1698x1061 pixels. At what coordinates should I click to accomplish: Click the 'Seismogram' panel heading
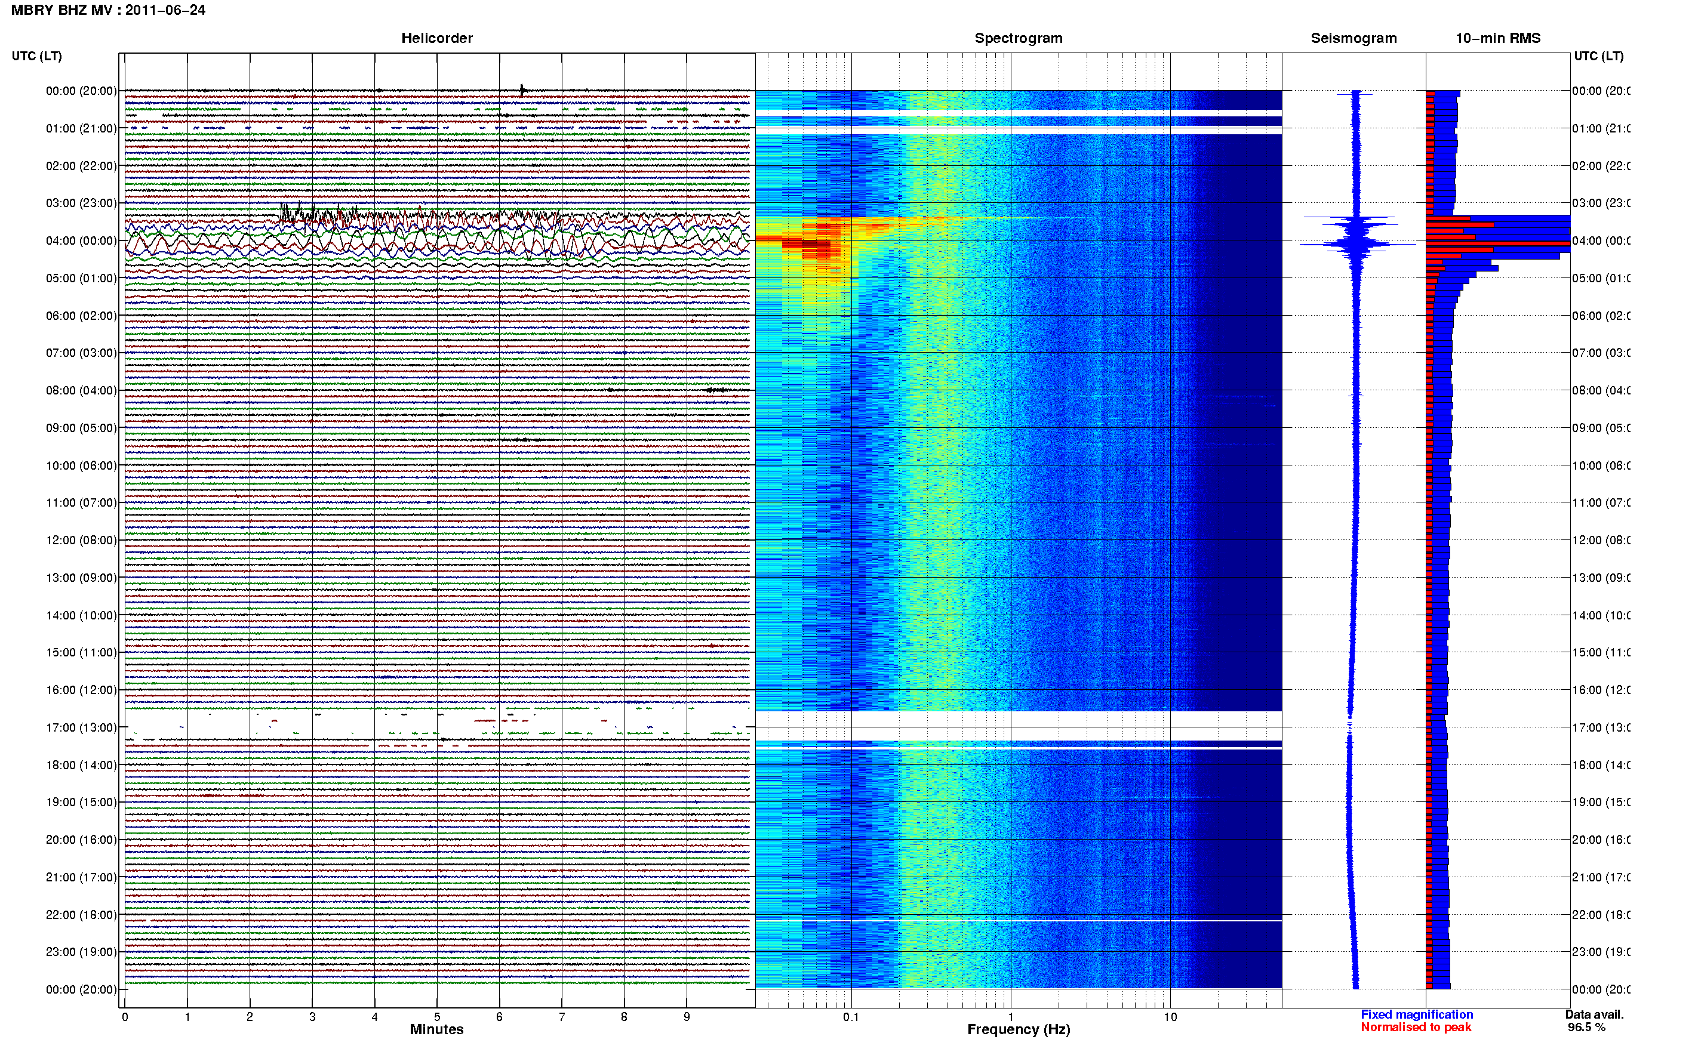point(1354,38)
